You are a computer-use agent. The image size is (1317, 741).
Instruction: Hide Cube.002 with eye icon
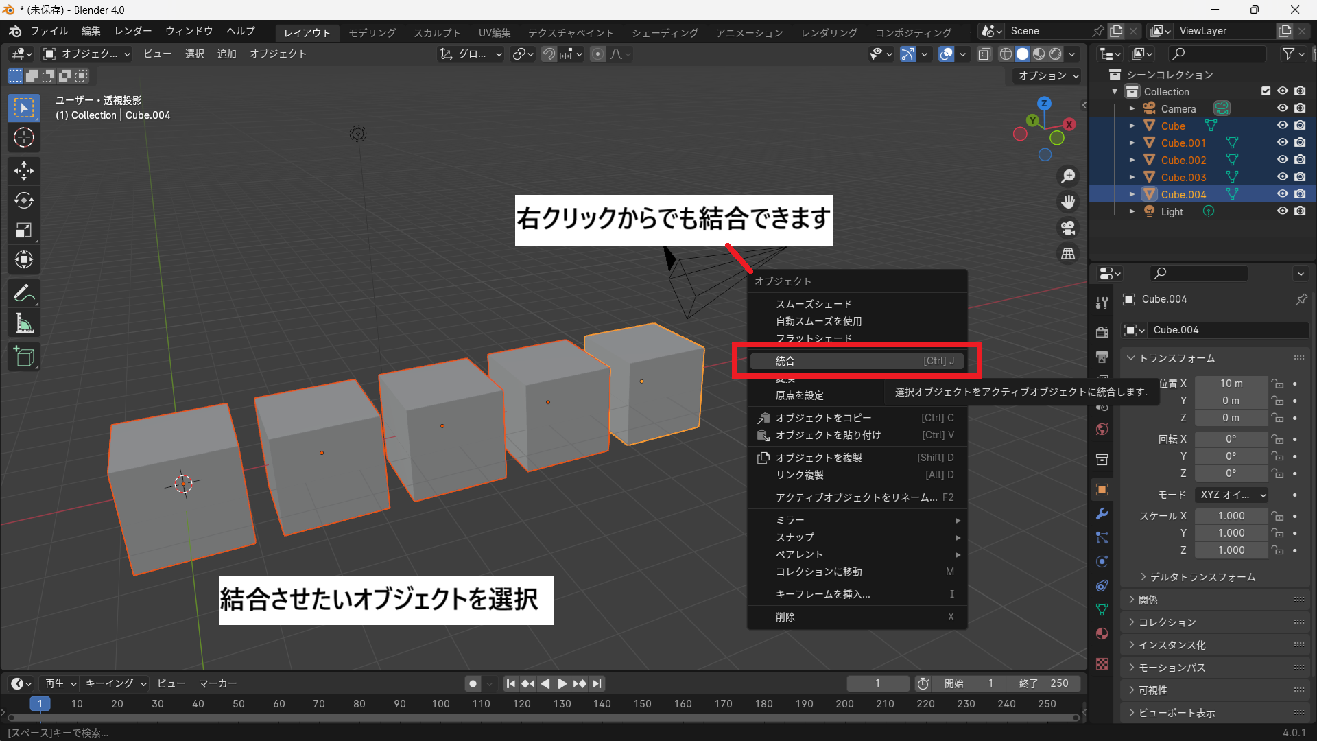pyautogui.click(x=1282, y=160)
